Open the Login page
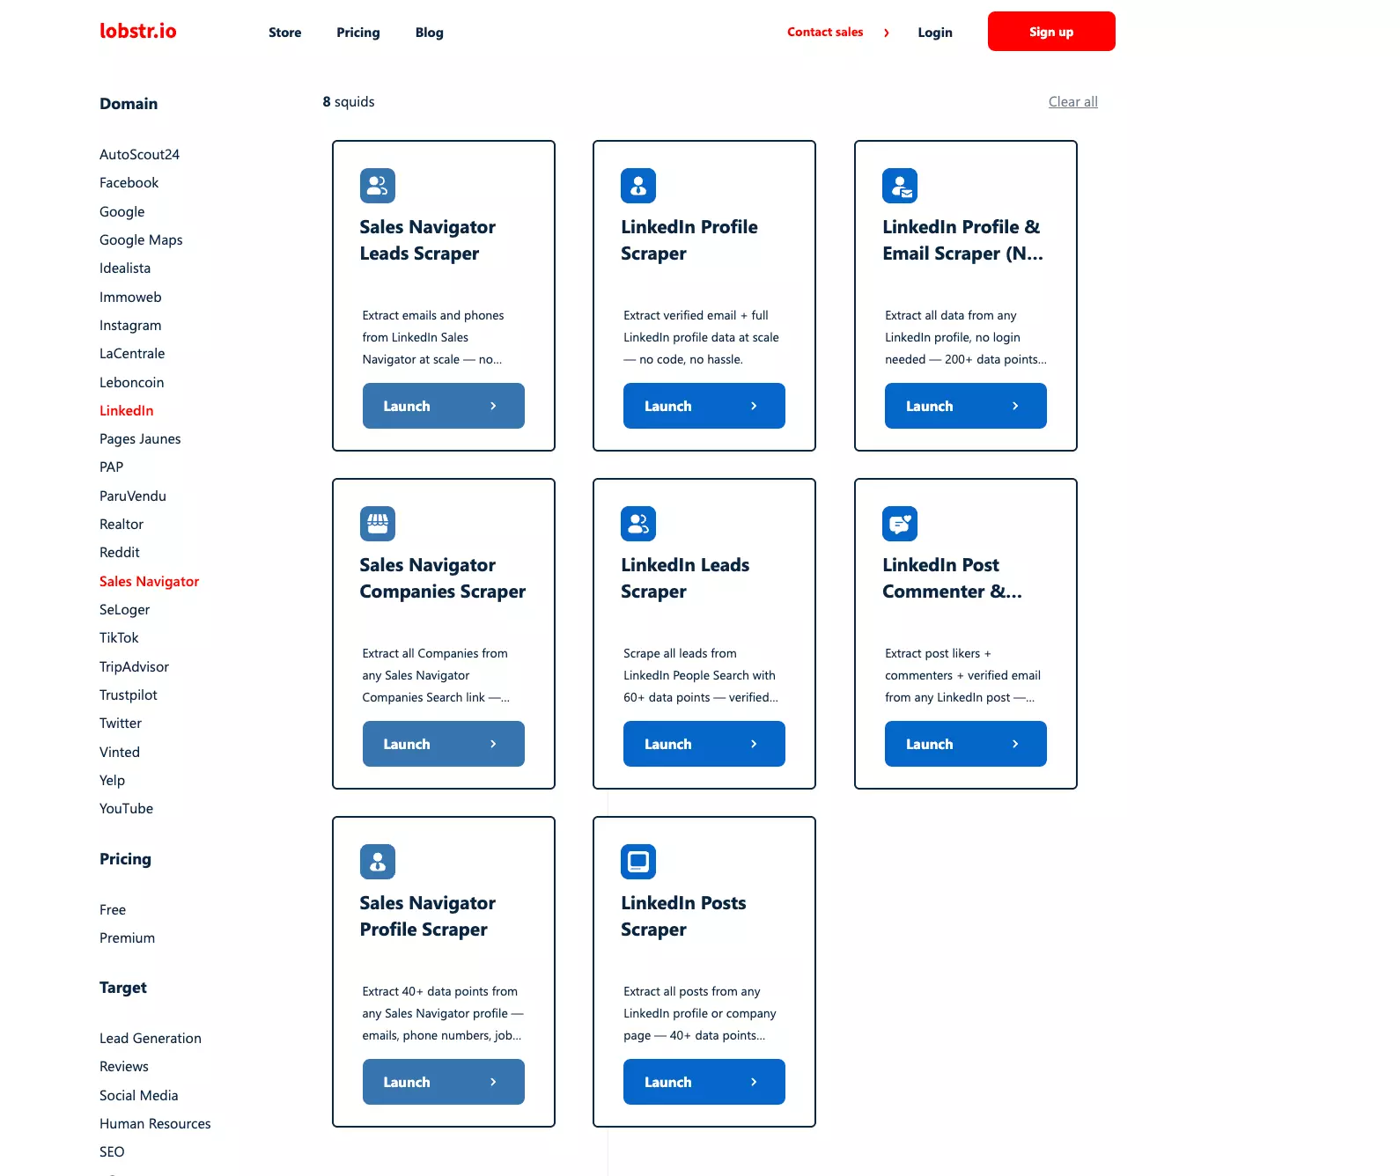1400x1176 pixels. 935,33
